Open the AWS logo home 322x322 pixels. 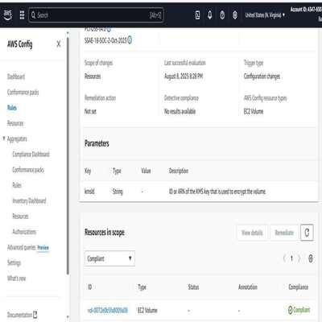[8, 14]
